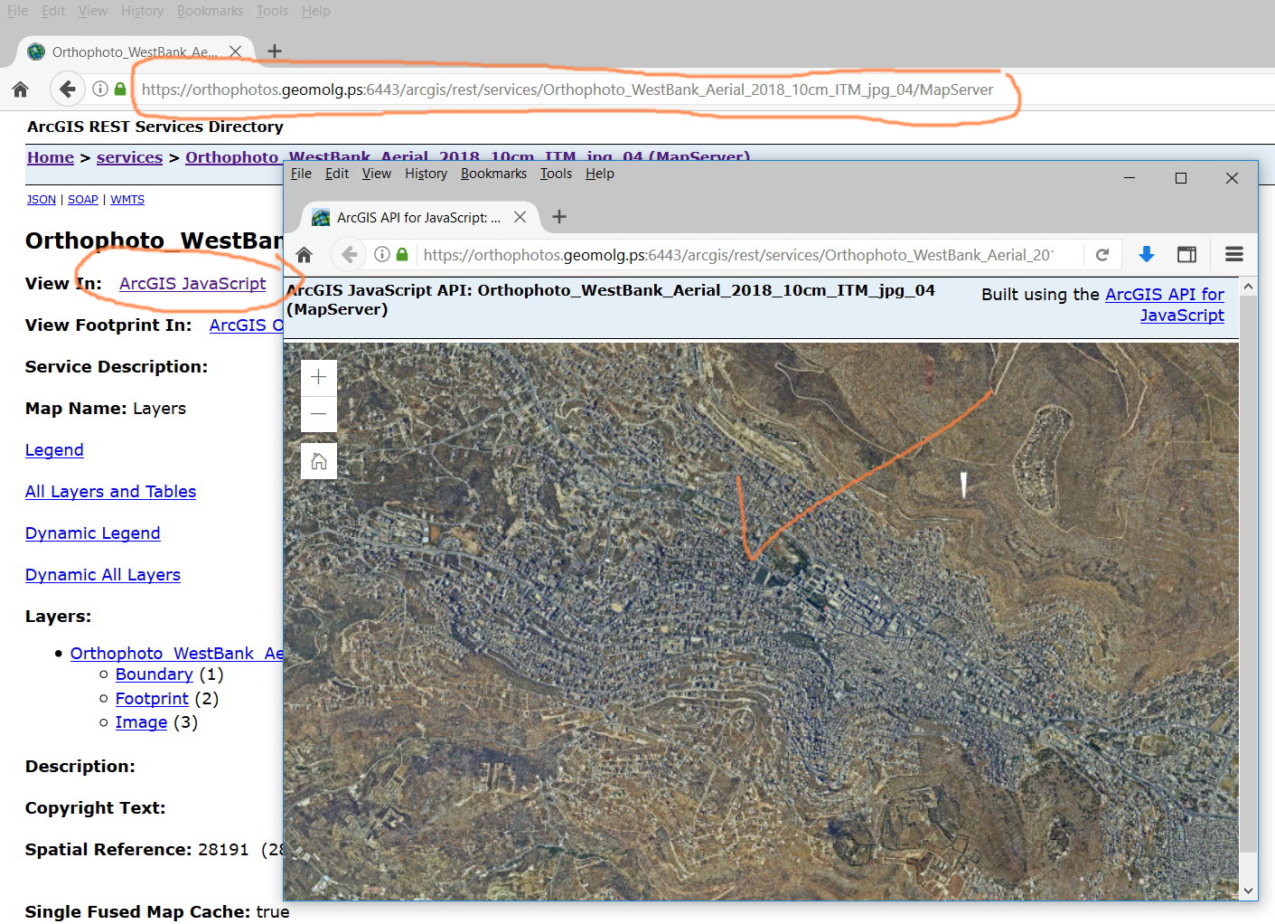Image resolution: width=1275 pixels, height=924 pixels.
Task: Open Bookmarks menu in the rear window
Action: coord(210,11)
